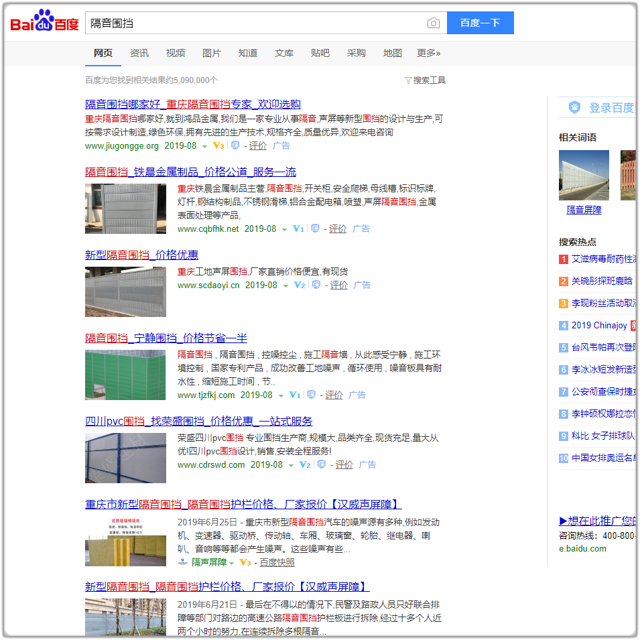Screen dimensions: 640x640
Task: Click the V1 badge beside cqbfhk.net
Action: pos(298,229)
